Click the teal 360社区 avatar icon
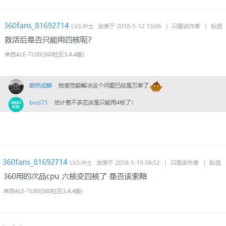This screenshot has height=226, width=226. 16,105
